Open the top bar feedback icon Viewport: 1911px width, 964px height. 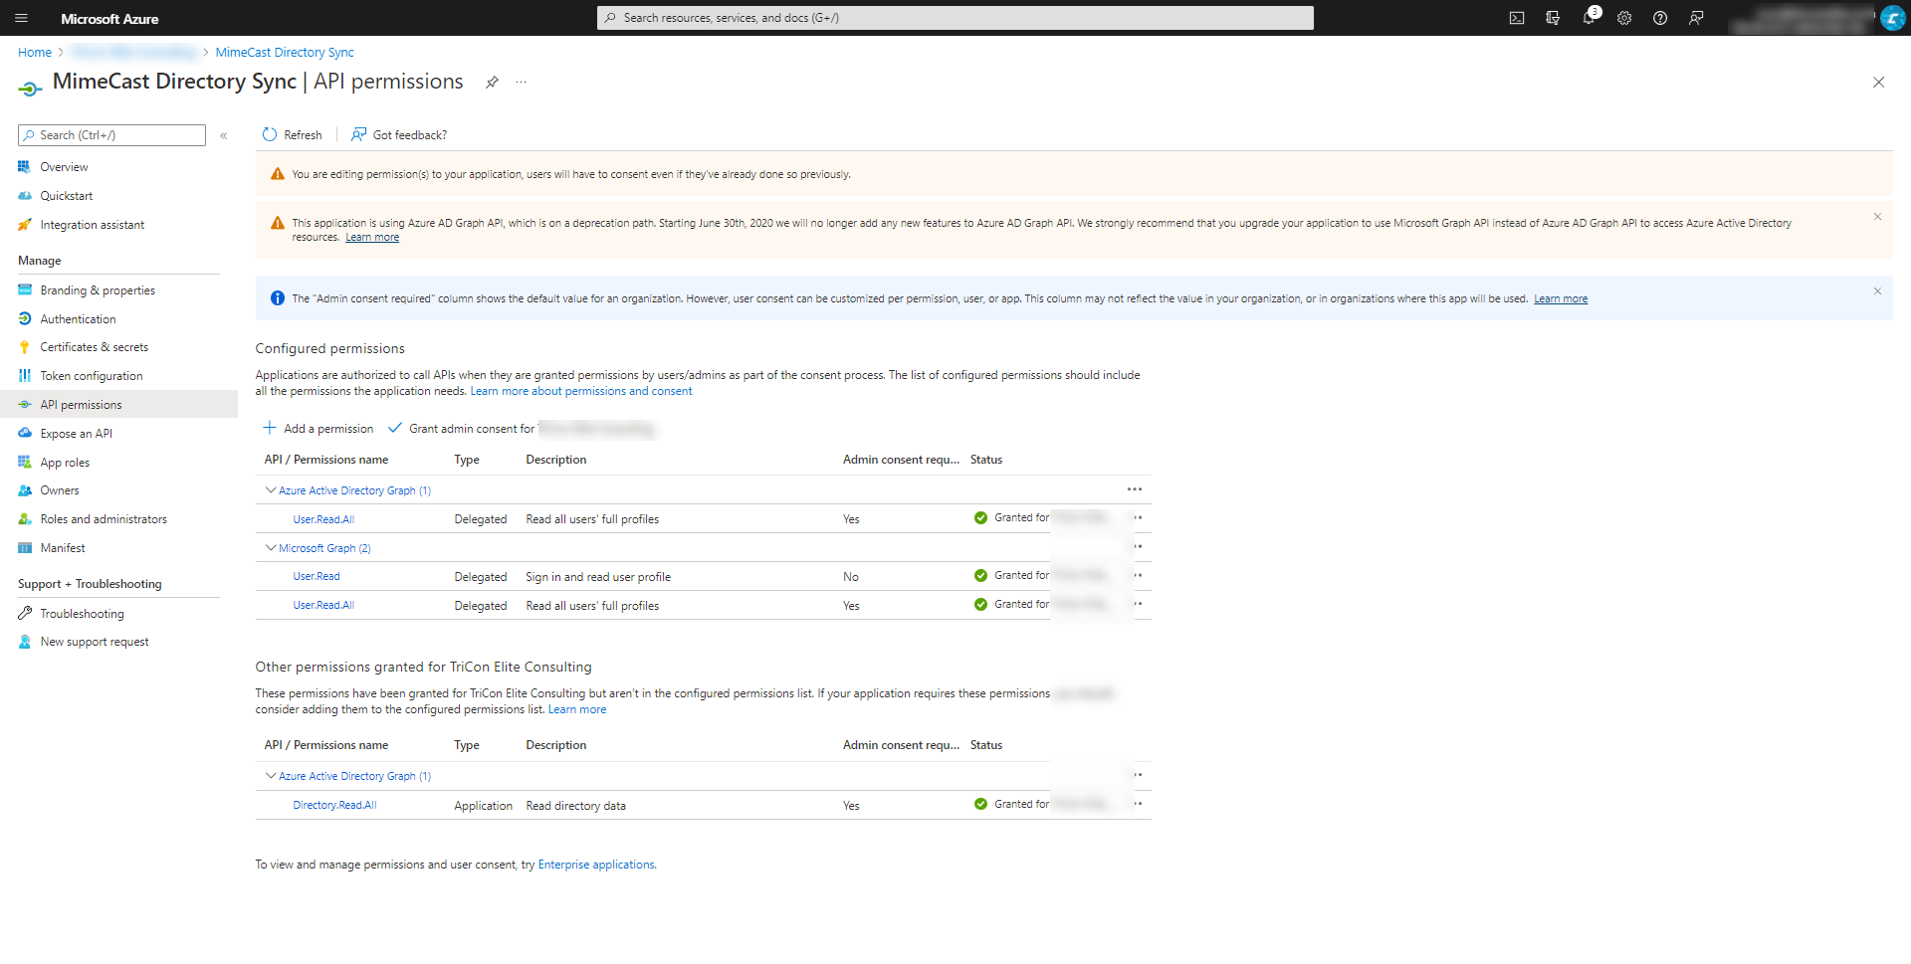coord(1696,18)
